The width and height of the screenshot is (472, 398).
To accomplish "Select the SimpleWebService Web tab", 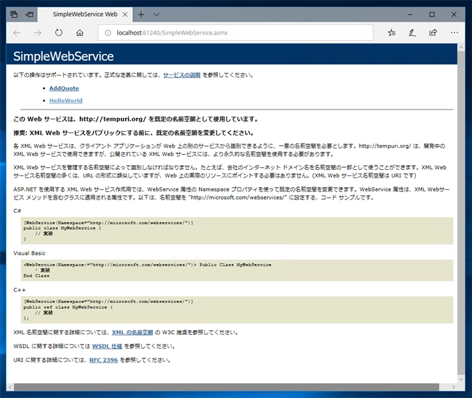I will coord(85,15).
